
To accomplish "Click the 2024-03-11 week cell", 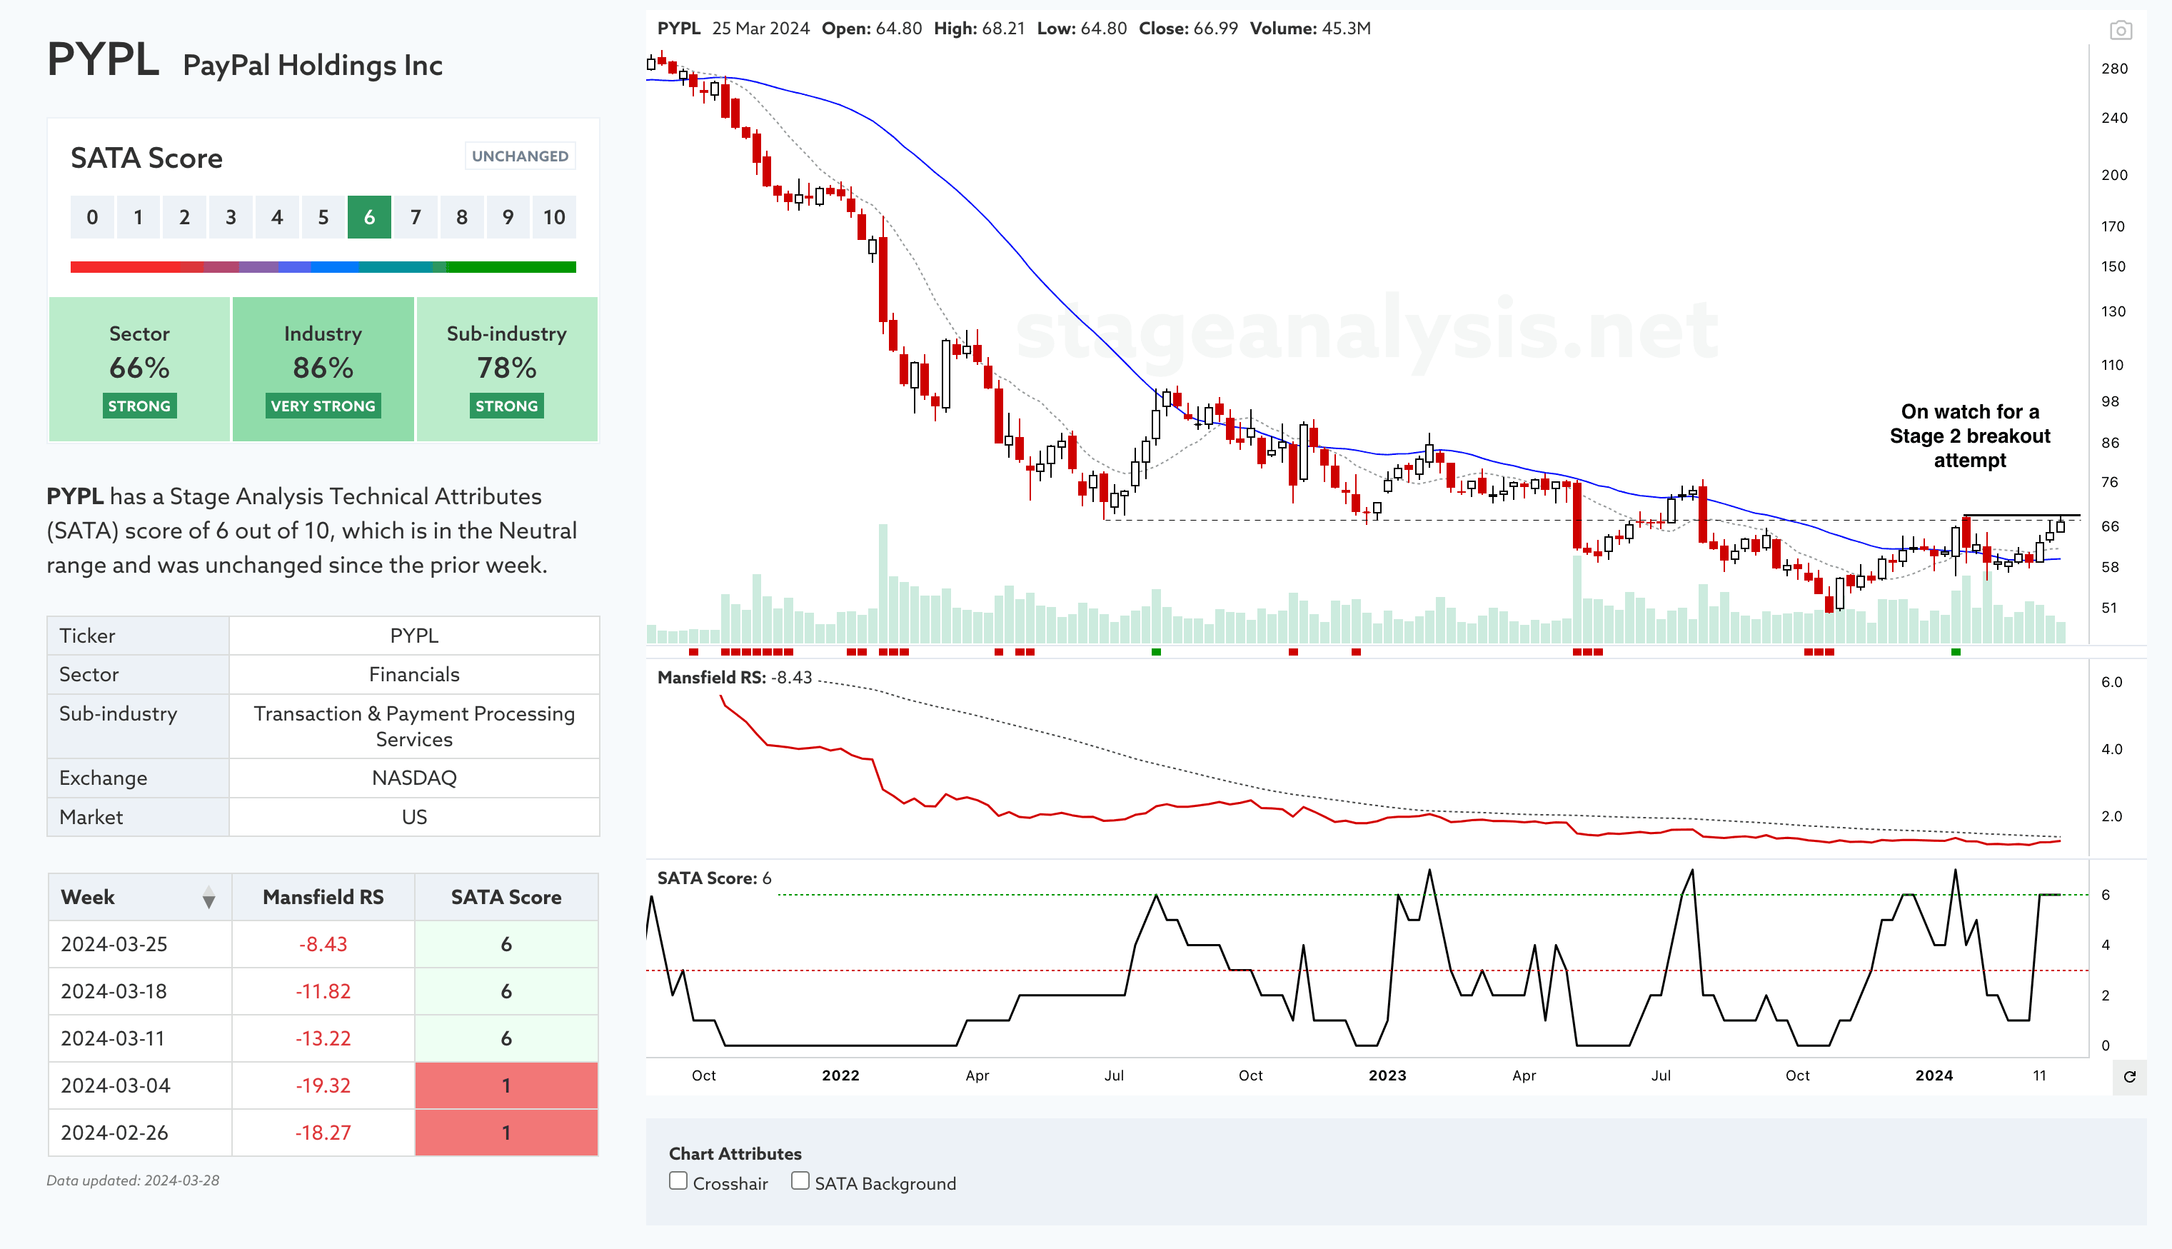I will (140, 1039).
